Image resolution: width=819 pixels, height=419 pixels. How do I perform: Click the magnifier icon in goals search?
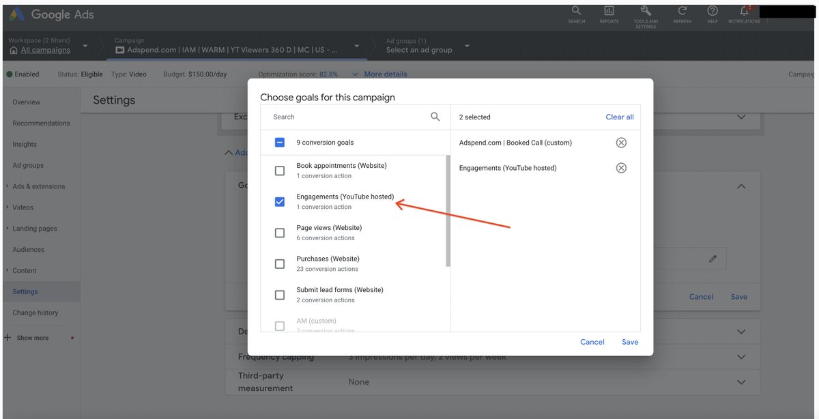(x=435, y=117)
